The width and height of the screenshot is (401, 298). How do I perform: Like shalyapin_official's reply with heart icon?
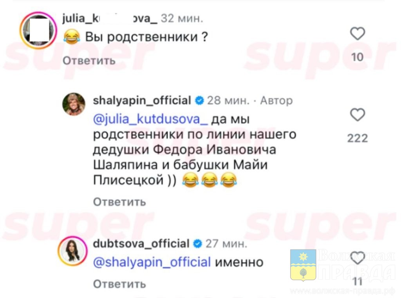357,114
